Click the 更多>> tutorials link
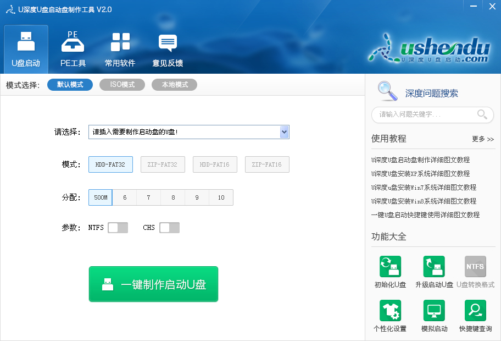 coord(481,139)
